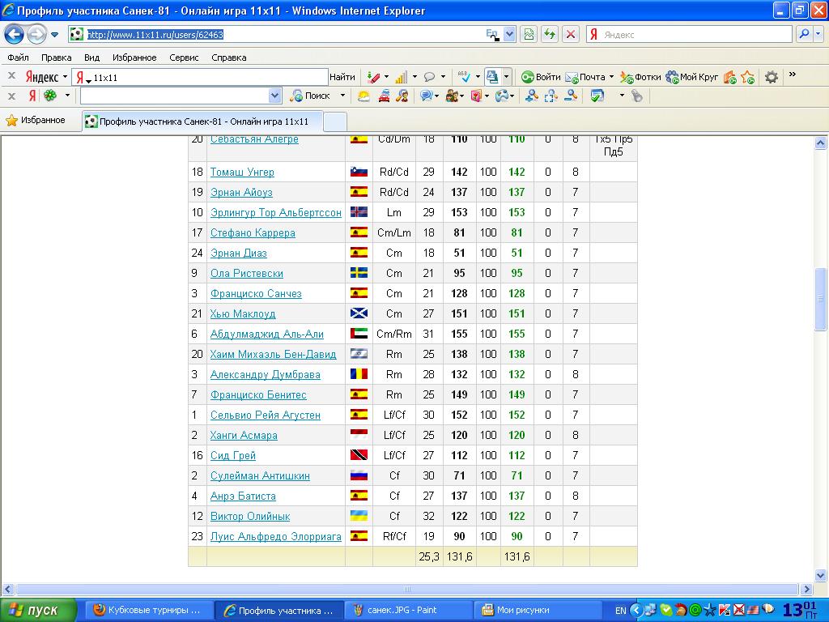Click the browser Back button
This screenshot has height=622, width=829.
(14, 34)
